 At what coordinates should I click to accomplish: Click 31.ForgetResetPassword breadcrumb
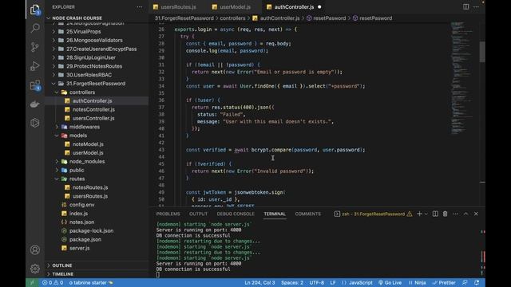[184, 18]
